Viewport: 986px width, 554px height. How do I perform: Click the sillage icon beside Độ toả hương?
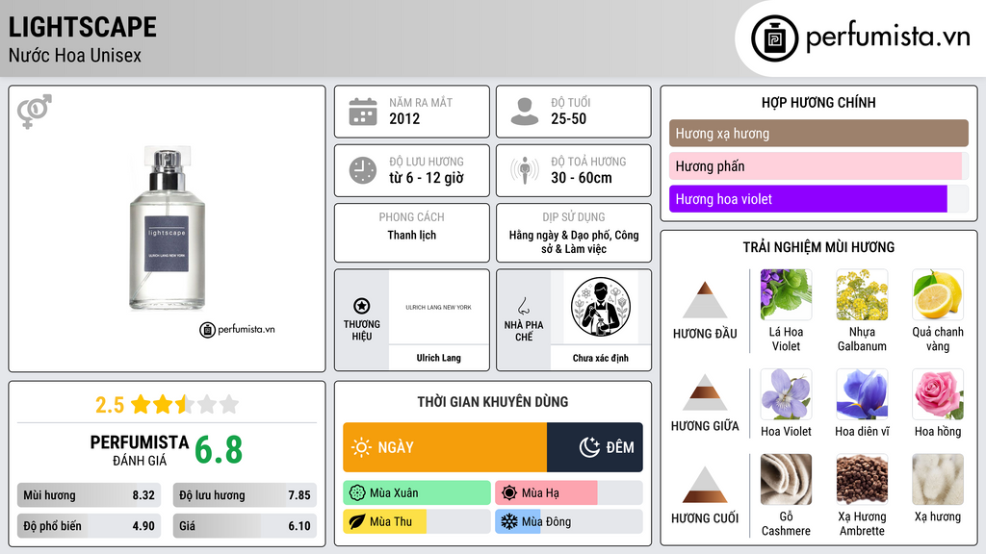[x=525, y=170]
